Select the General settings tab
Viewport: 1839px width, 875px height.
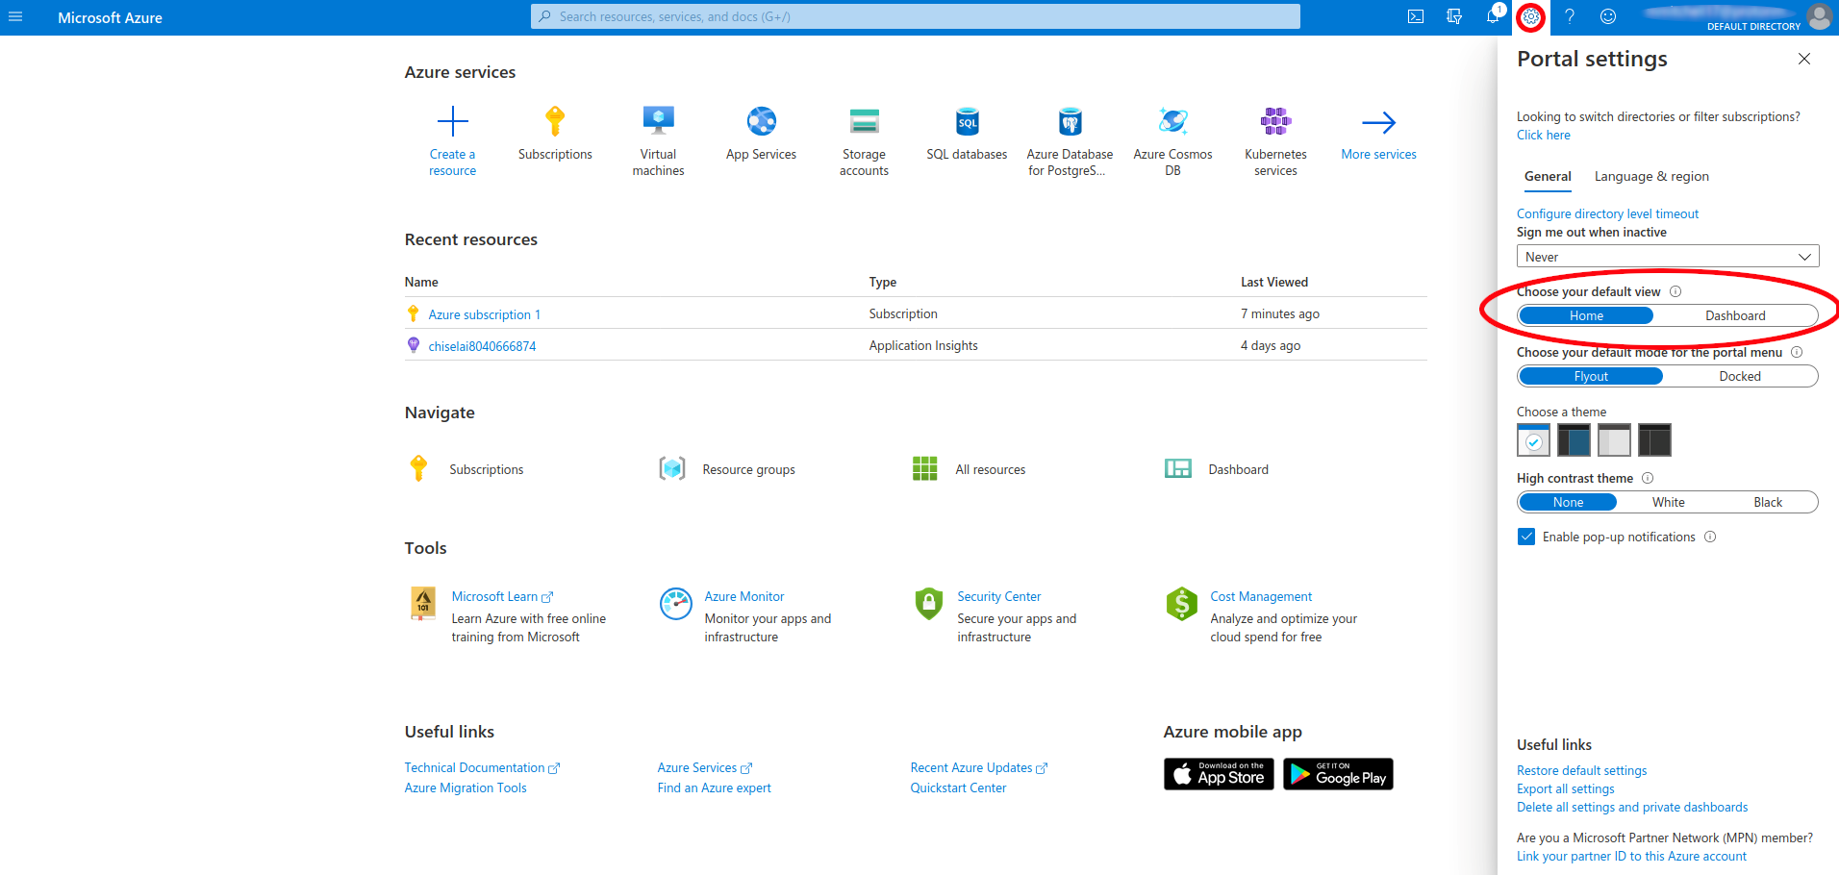(1548, 176)
